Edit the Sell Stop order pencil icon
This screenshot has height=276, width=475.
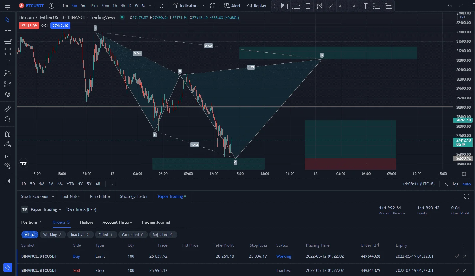pos(457,270)
